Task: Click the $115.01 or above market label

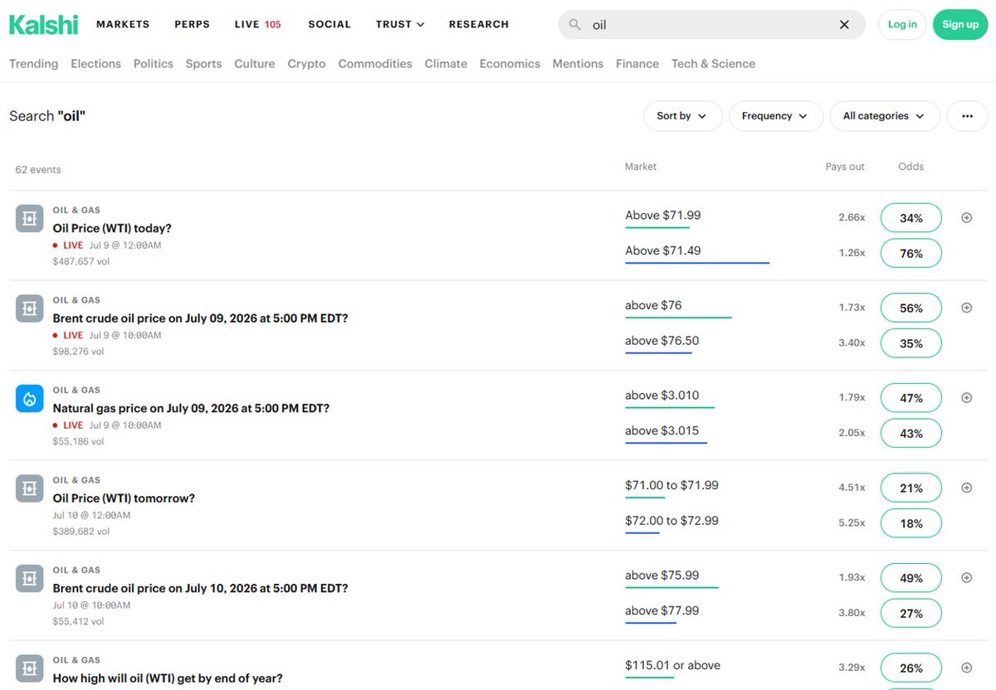Action: pyautogui.click(x=673, y=665)
